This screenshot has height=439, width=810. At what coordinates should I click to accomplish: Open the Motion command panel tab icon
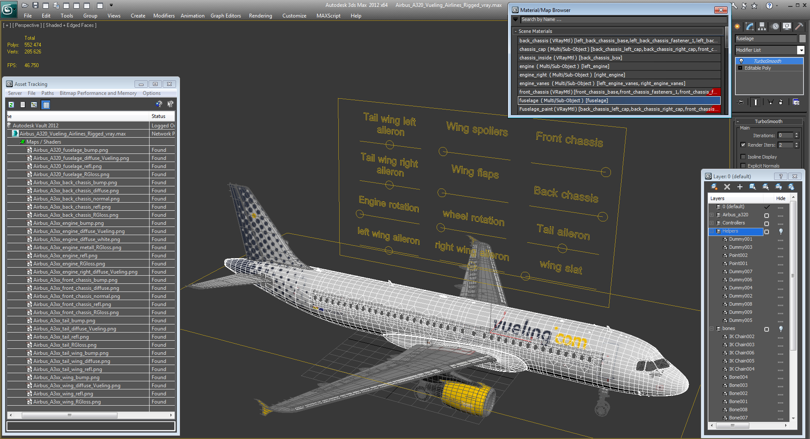pyautogui.click(x=775, y=27)
